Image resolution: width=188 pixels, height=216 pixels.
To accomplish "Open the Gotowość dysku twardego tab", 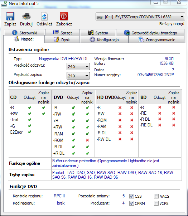I will click(150, 33).
